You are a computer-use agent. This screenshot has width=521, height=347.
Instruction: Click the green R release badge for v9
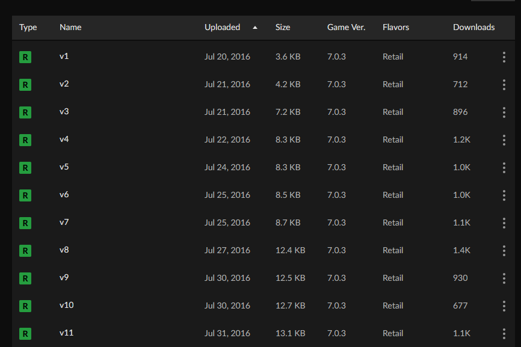click(x=25, y=278)
